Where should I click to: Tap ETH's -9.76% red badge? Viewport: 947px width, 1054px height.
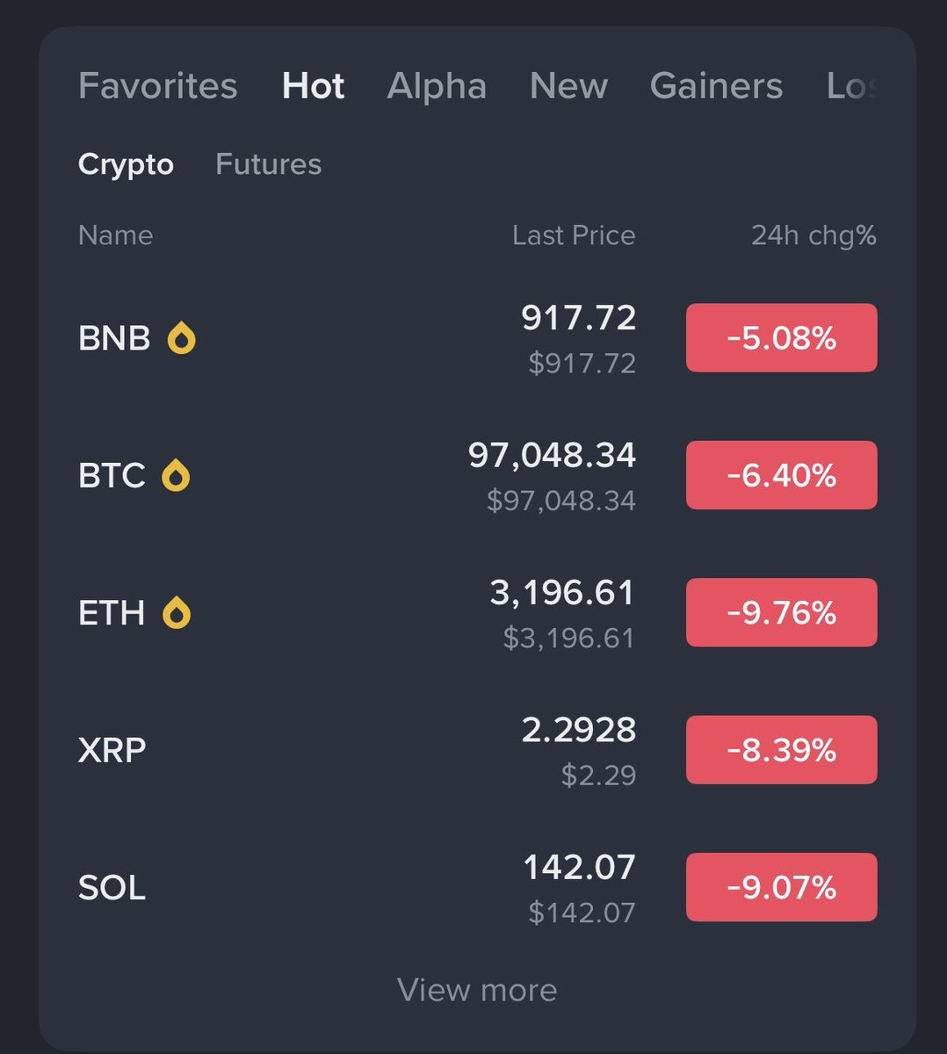[x=781, y=613]
